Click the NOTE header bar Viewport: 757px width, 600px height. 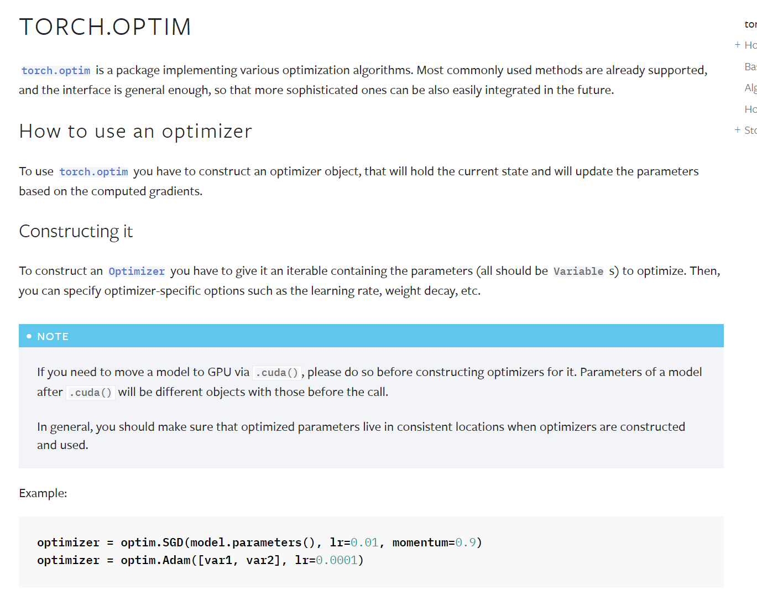(x=371, y=336)
